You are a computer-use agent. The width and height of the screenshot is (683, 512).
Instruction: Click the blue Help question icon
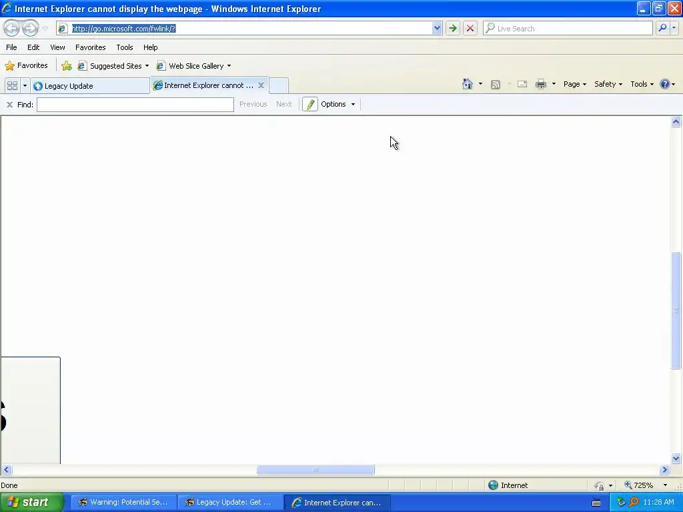pyautogui.click(x=665, y=84)
